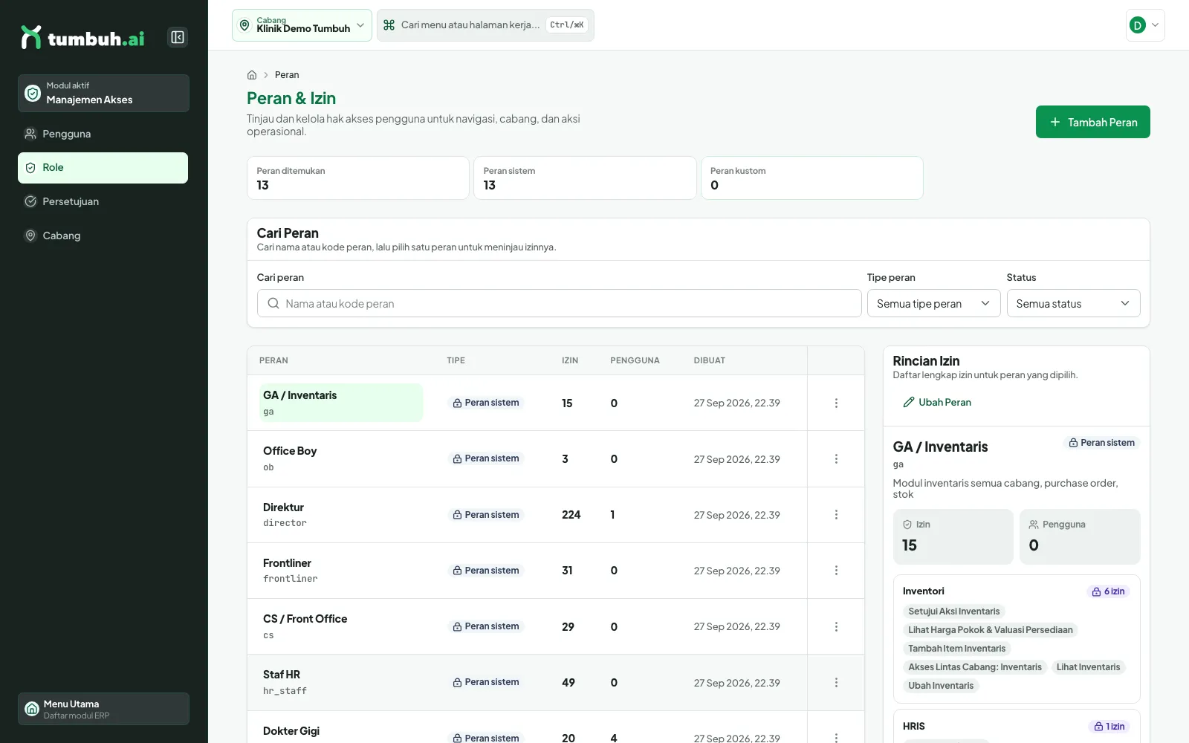This screenshot has width=1189, height=743.
Task: Click the Cari menu atau halaman kerja search
Action: (x=485, y=25)
